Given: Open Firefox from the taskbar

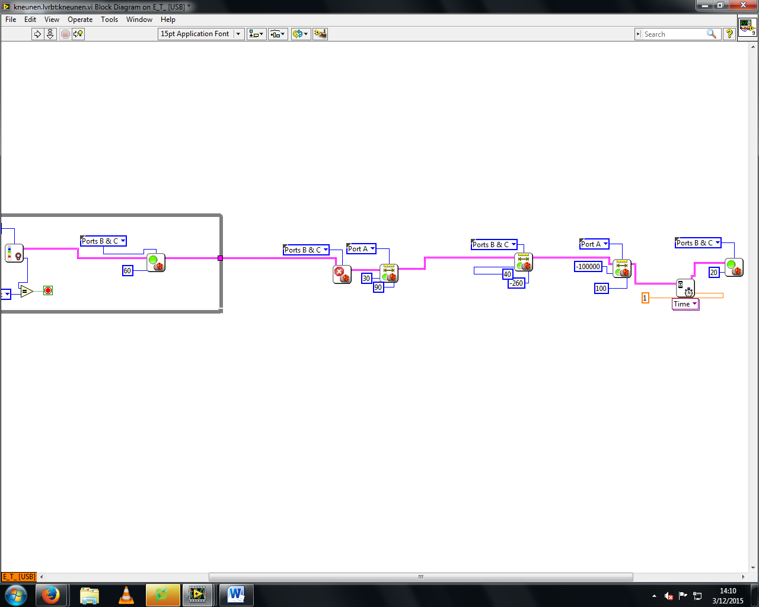Looking at the screenshot, I should (x=51, y=595).
